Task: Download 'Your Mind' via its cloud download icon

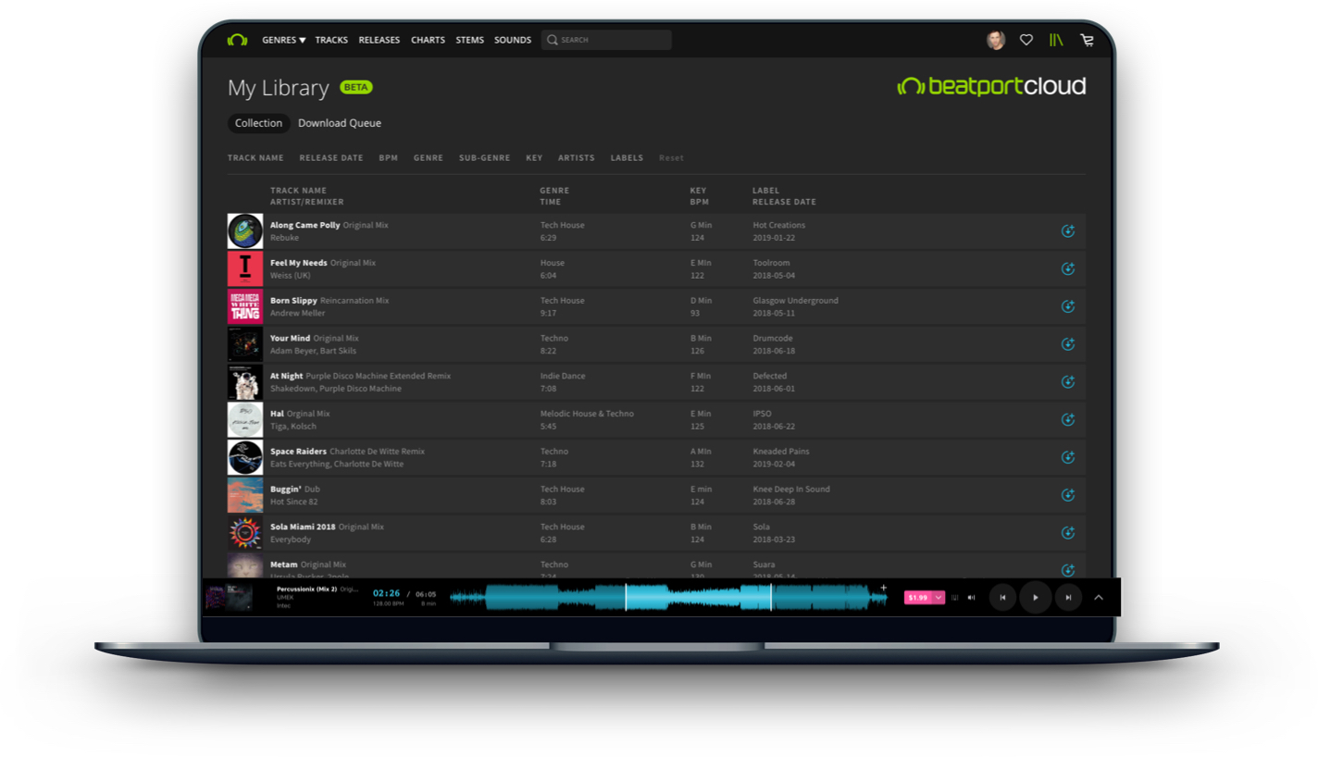Action: point(1068,343)
